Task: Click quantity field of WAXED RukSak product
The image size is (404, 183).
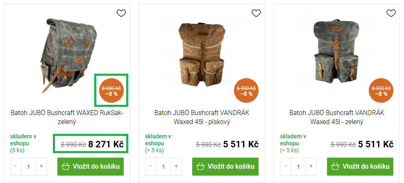Action: coord(29,167)
